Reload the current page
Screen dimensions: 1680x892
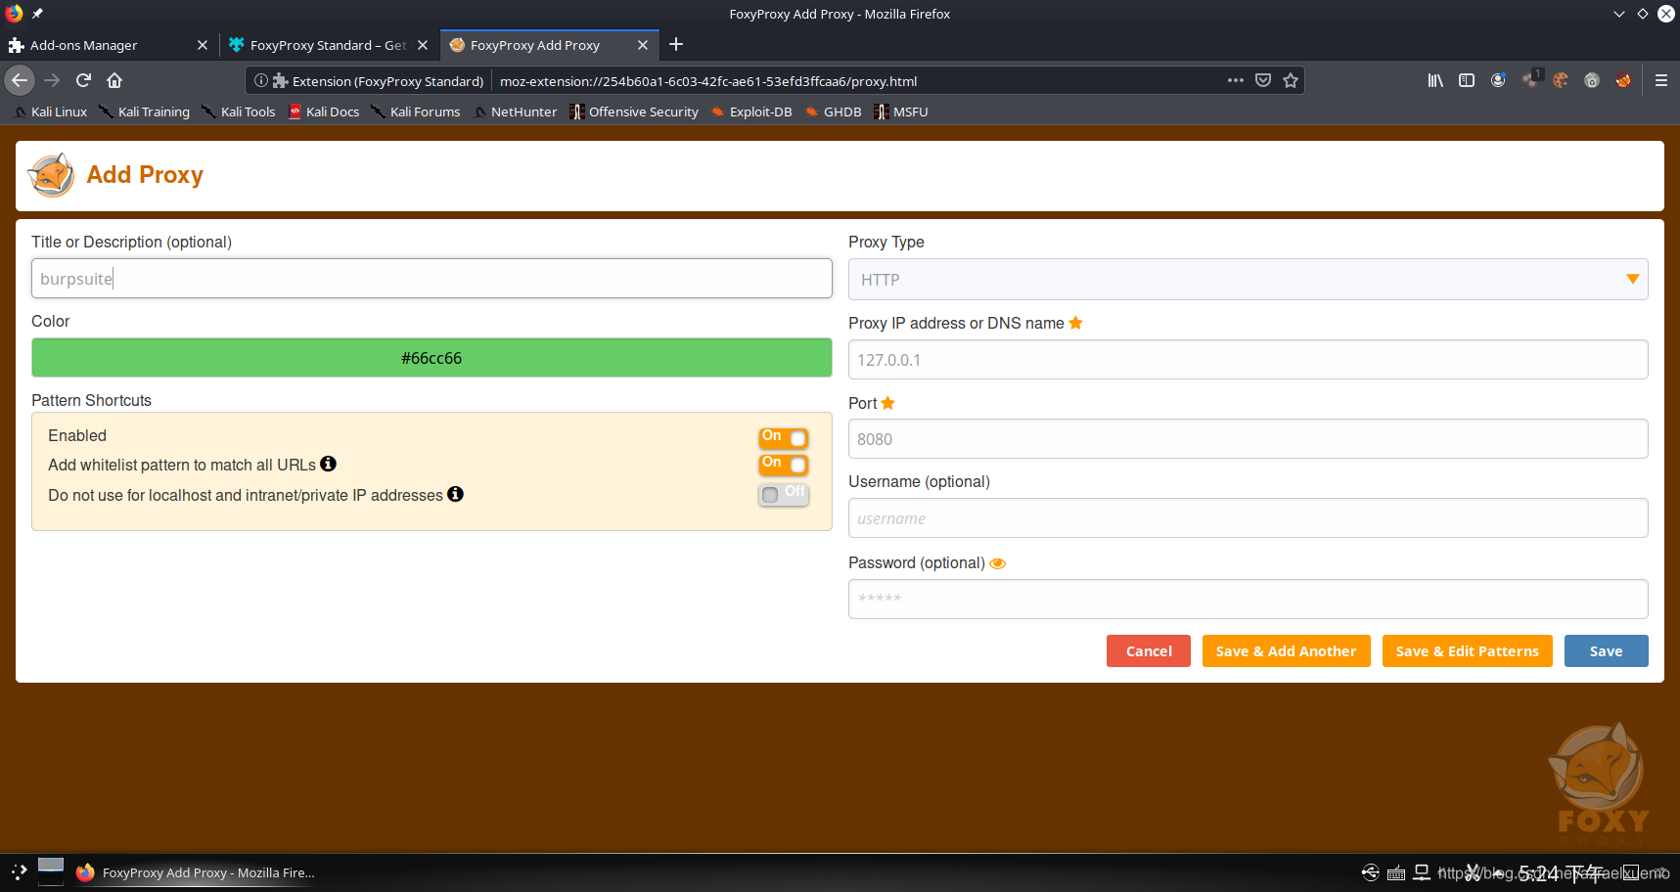[84, 80]
